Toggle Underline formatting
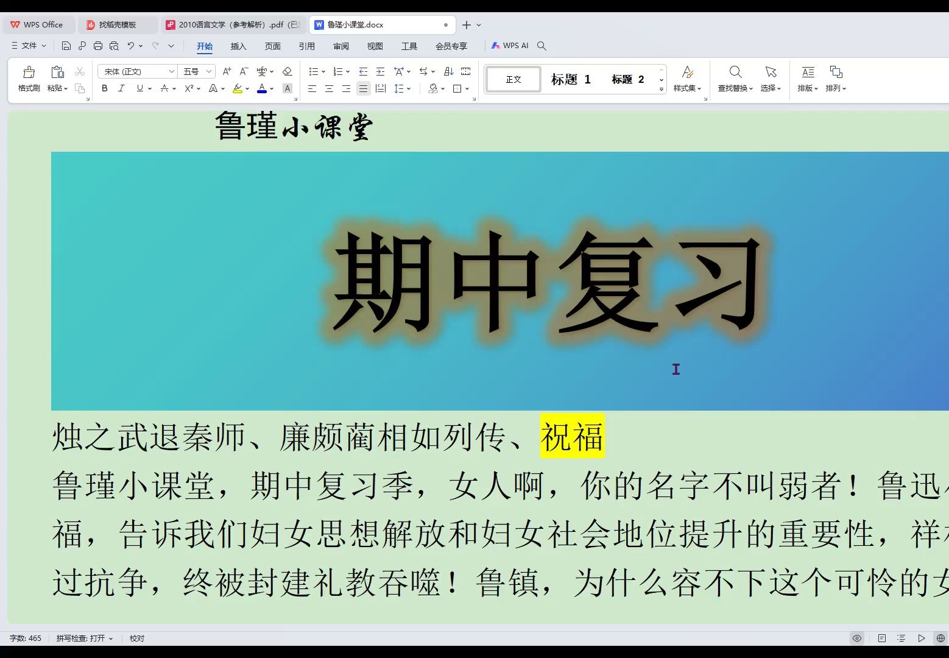This screenshot has width=949, height=658. tap(140, 88)
